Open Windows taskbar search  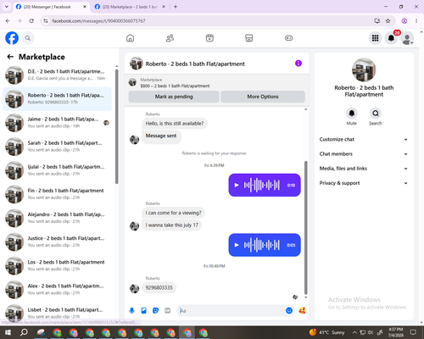tap(24, 332)
